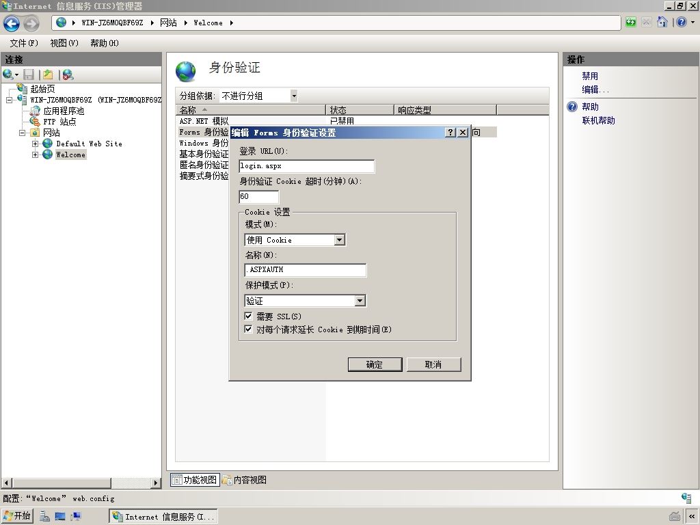The image size is (700, 525).
Task: Click the dialog help question mark button
Action: coord(450,132)
